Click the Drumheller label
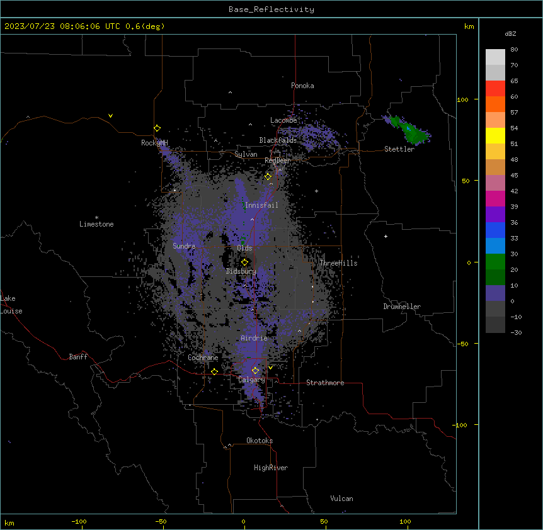Viewport: 543px width, 530px height. click(402, 307)
